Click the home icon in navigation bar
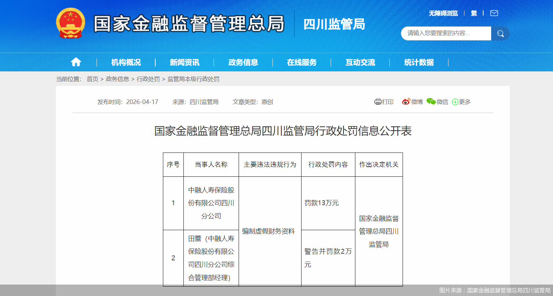The height and width of the screenshot is (296, 553). pos(76,62)
